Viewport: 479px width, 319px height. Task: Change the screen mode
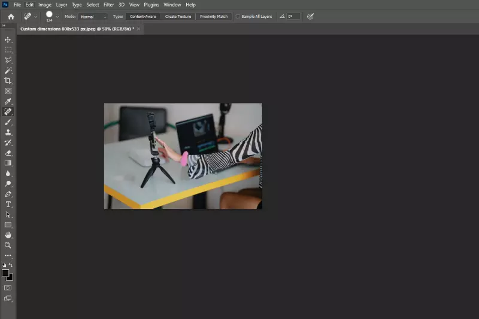(8, 298)
